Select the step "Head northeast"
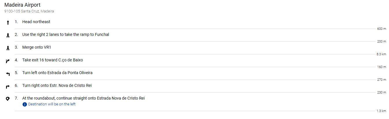Viewport: 389px width, 119px height. click(x=36, y=22)
